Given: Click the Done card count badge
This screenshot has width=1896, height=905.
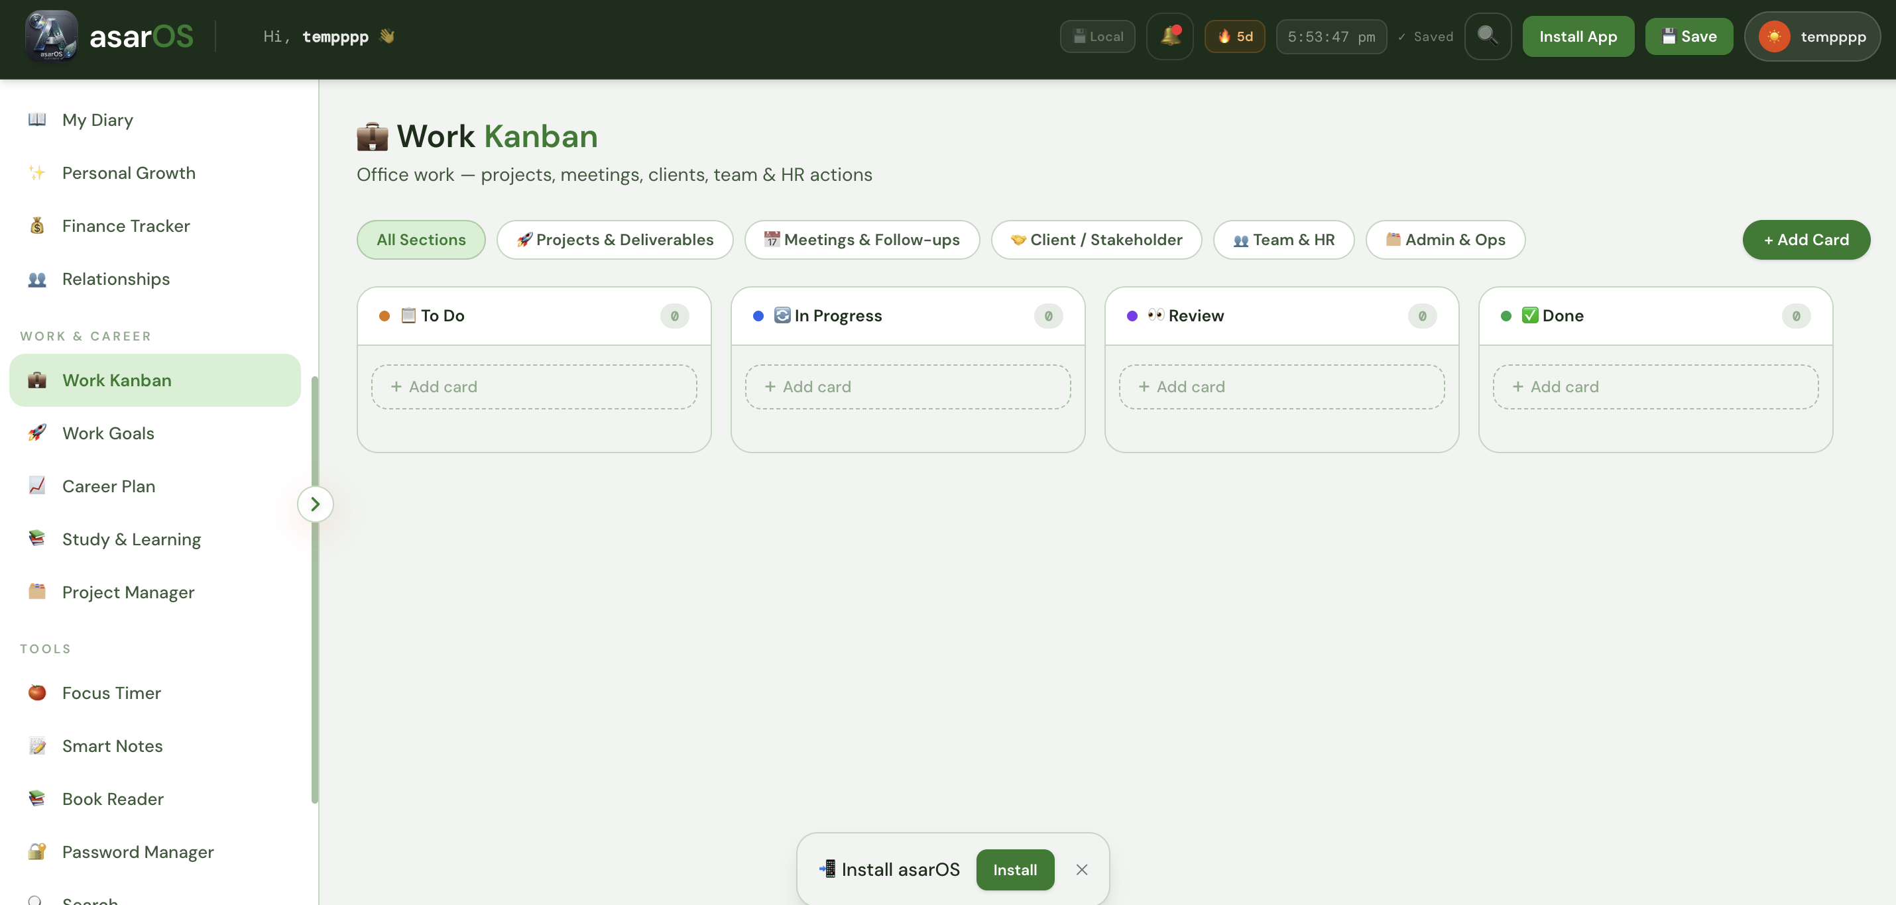Looking at the screenshot, I should click(1796, 317).
